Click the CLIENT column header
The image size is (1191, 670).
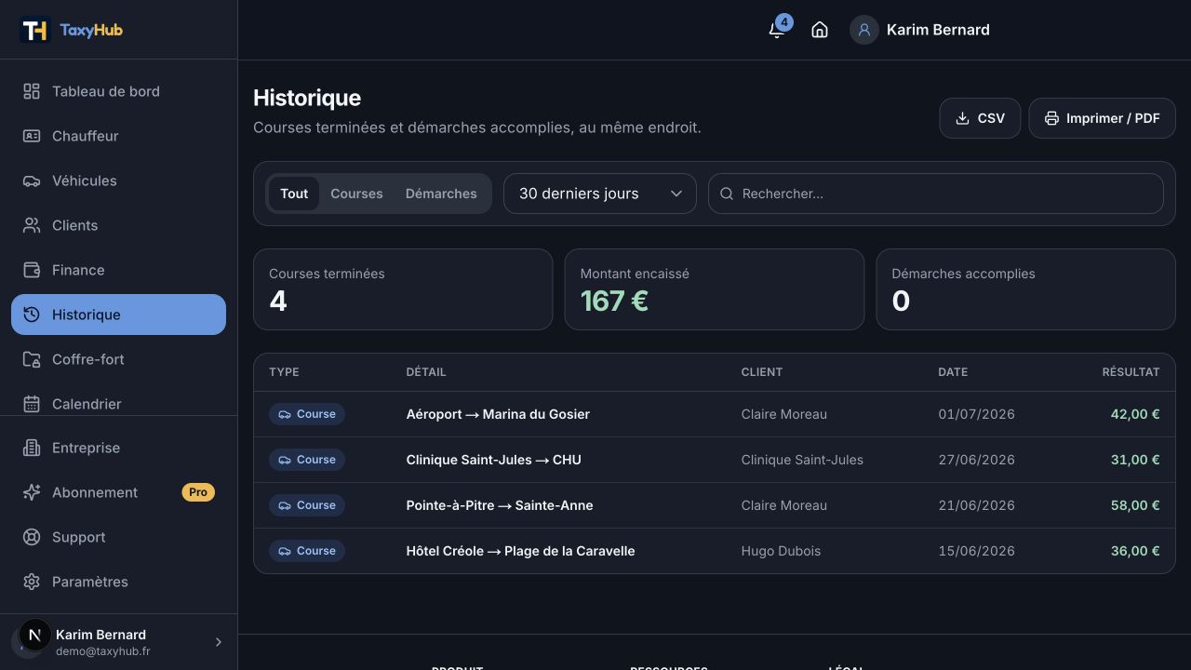[x=762, y=372]
